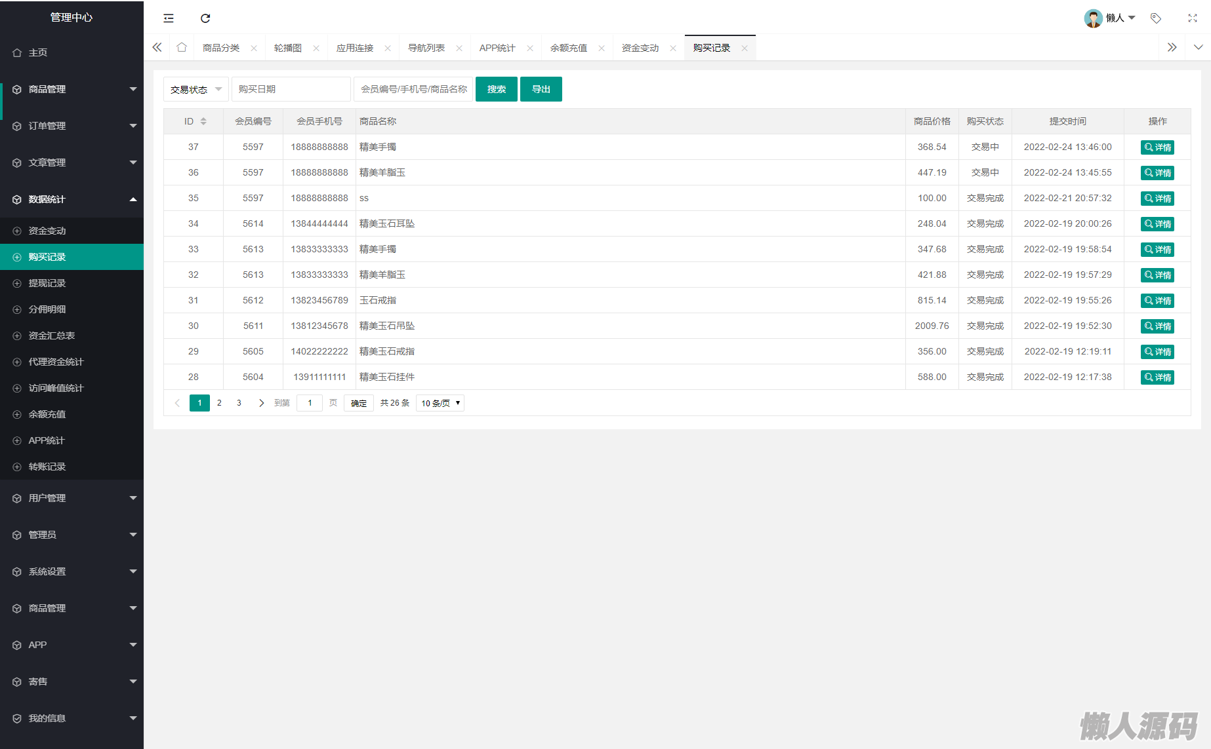Open the 10 条/页 page size selector
Viewport: 1211px width, 749px height.
click(x=440, y=403)
